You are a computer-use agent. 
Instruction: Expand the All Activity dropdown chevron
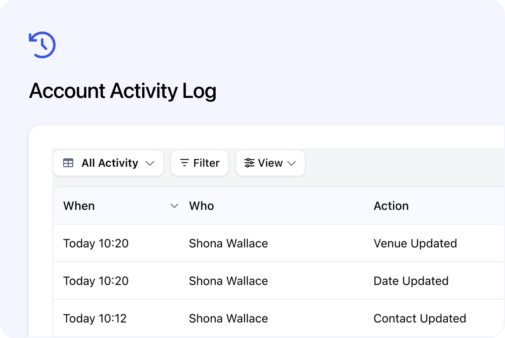click(x=150, y=163)
